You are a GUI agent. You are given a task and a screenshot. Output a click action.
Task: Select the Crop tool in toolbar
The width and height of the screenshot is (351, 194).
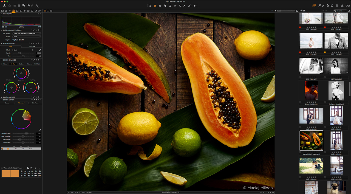[x=165, y=5]
